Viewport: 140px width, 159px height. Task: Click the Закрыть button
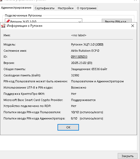(x=128, y=156)
